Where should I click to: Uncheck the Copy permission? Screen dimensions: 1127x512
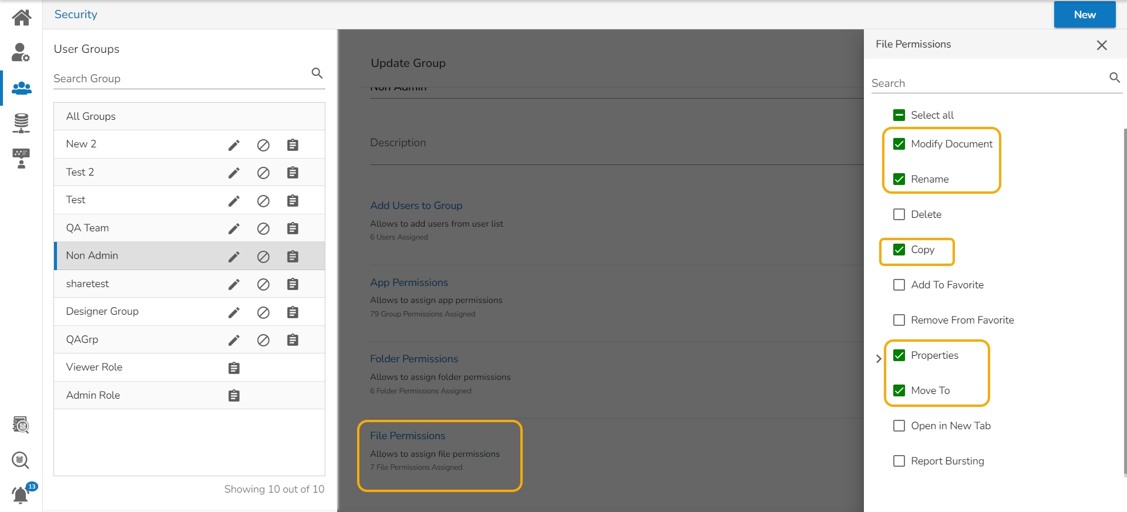(899, 250)
